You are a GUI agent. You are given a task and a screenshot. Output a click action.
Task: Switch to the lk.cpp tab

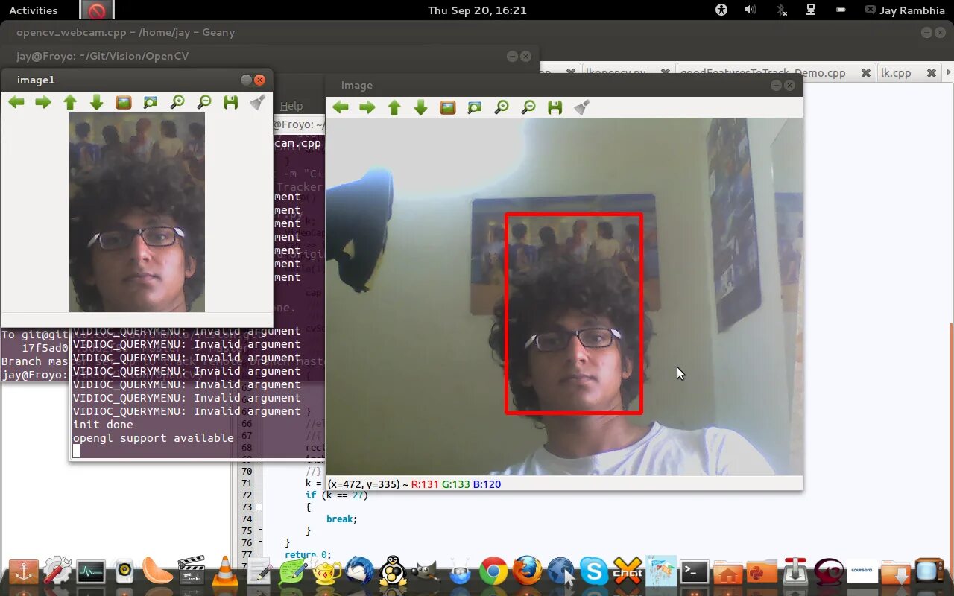896,73
